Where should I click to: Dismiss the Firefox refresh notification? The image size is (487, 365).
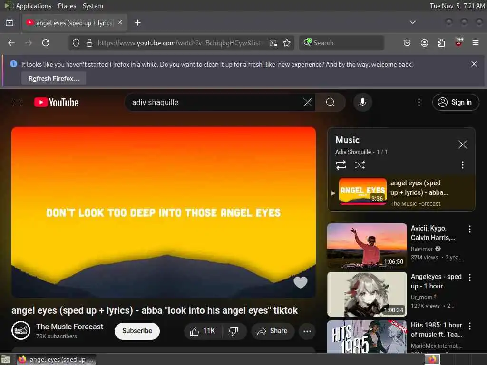(474, 64)
